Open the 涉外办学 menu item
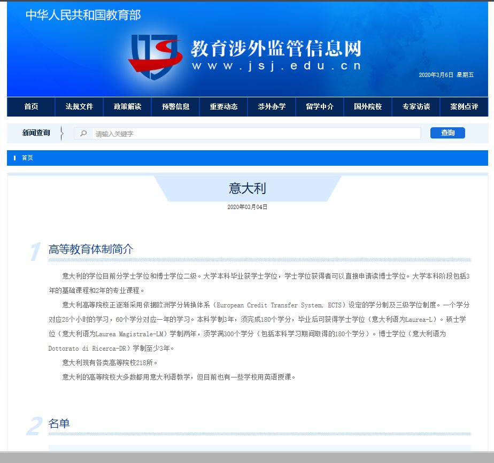Screen dimensions: 494x463 click(272, 107)
